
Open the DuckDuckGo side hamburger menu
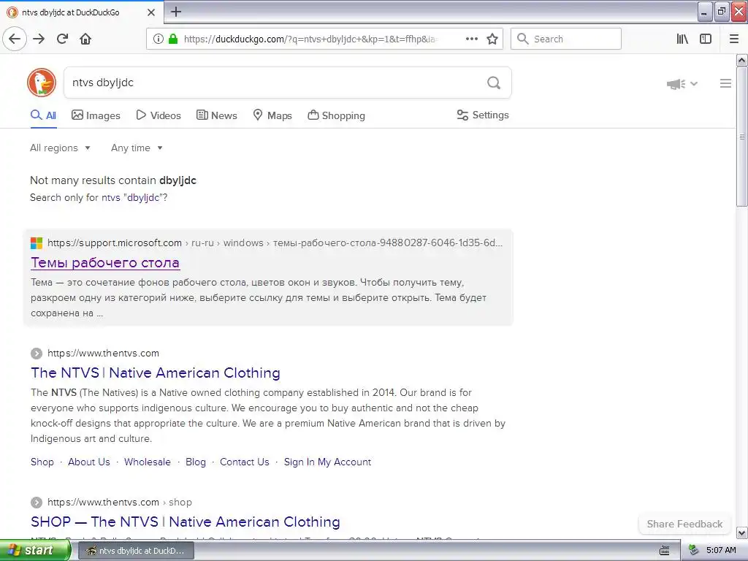pos(725,83)
